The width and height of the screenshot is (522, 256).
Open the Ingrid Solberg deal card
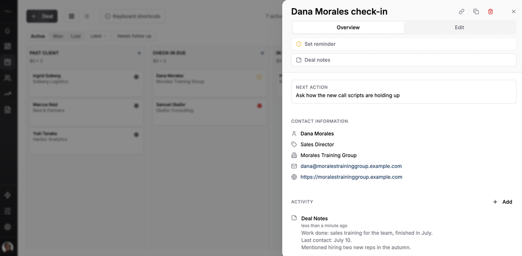pos(87,83)
